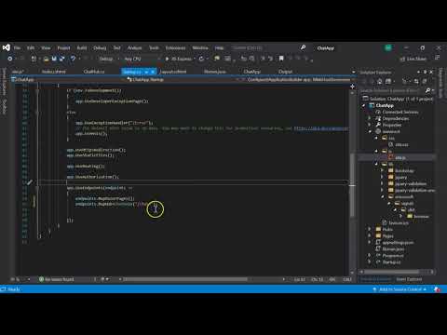The image size is (447, 335).
Task: Switch to the ChatHub.cs tab
Action: point(94,72)
